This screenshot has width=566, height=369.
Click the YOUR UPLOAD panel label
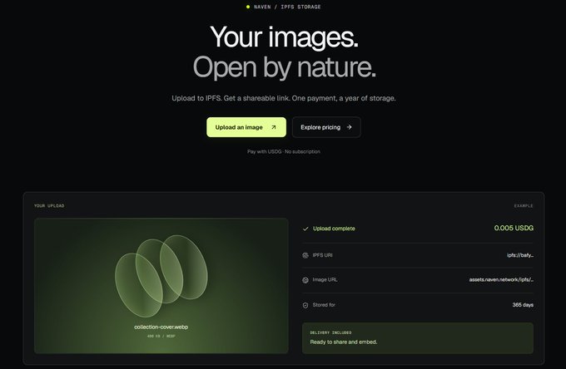[49, 206]
